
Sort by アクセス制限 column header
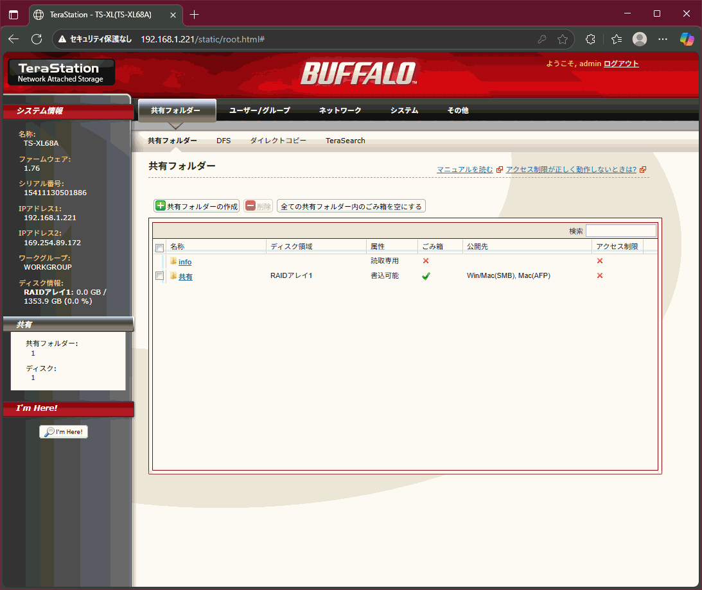pyautogui.click(x=617, y=247)
